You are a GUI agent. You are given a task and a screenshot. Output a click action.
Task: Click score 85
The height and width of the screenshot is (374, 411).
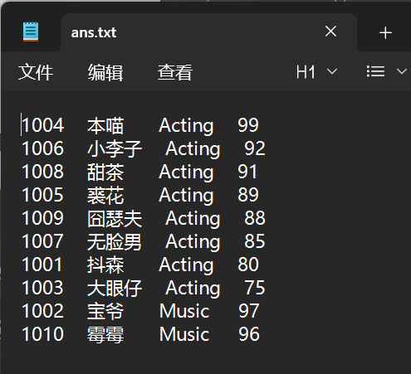(255, 241)
